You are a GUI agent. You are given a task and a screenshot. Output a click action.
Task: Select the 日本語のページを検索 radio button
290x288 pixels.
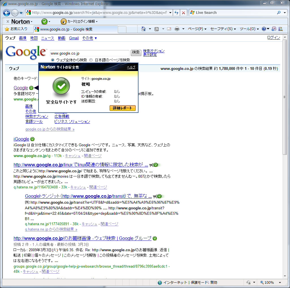click(91, 60)
